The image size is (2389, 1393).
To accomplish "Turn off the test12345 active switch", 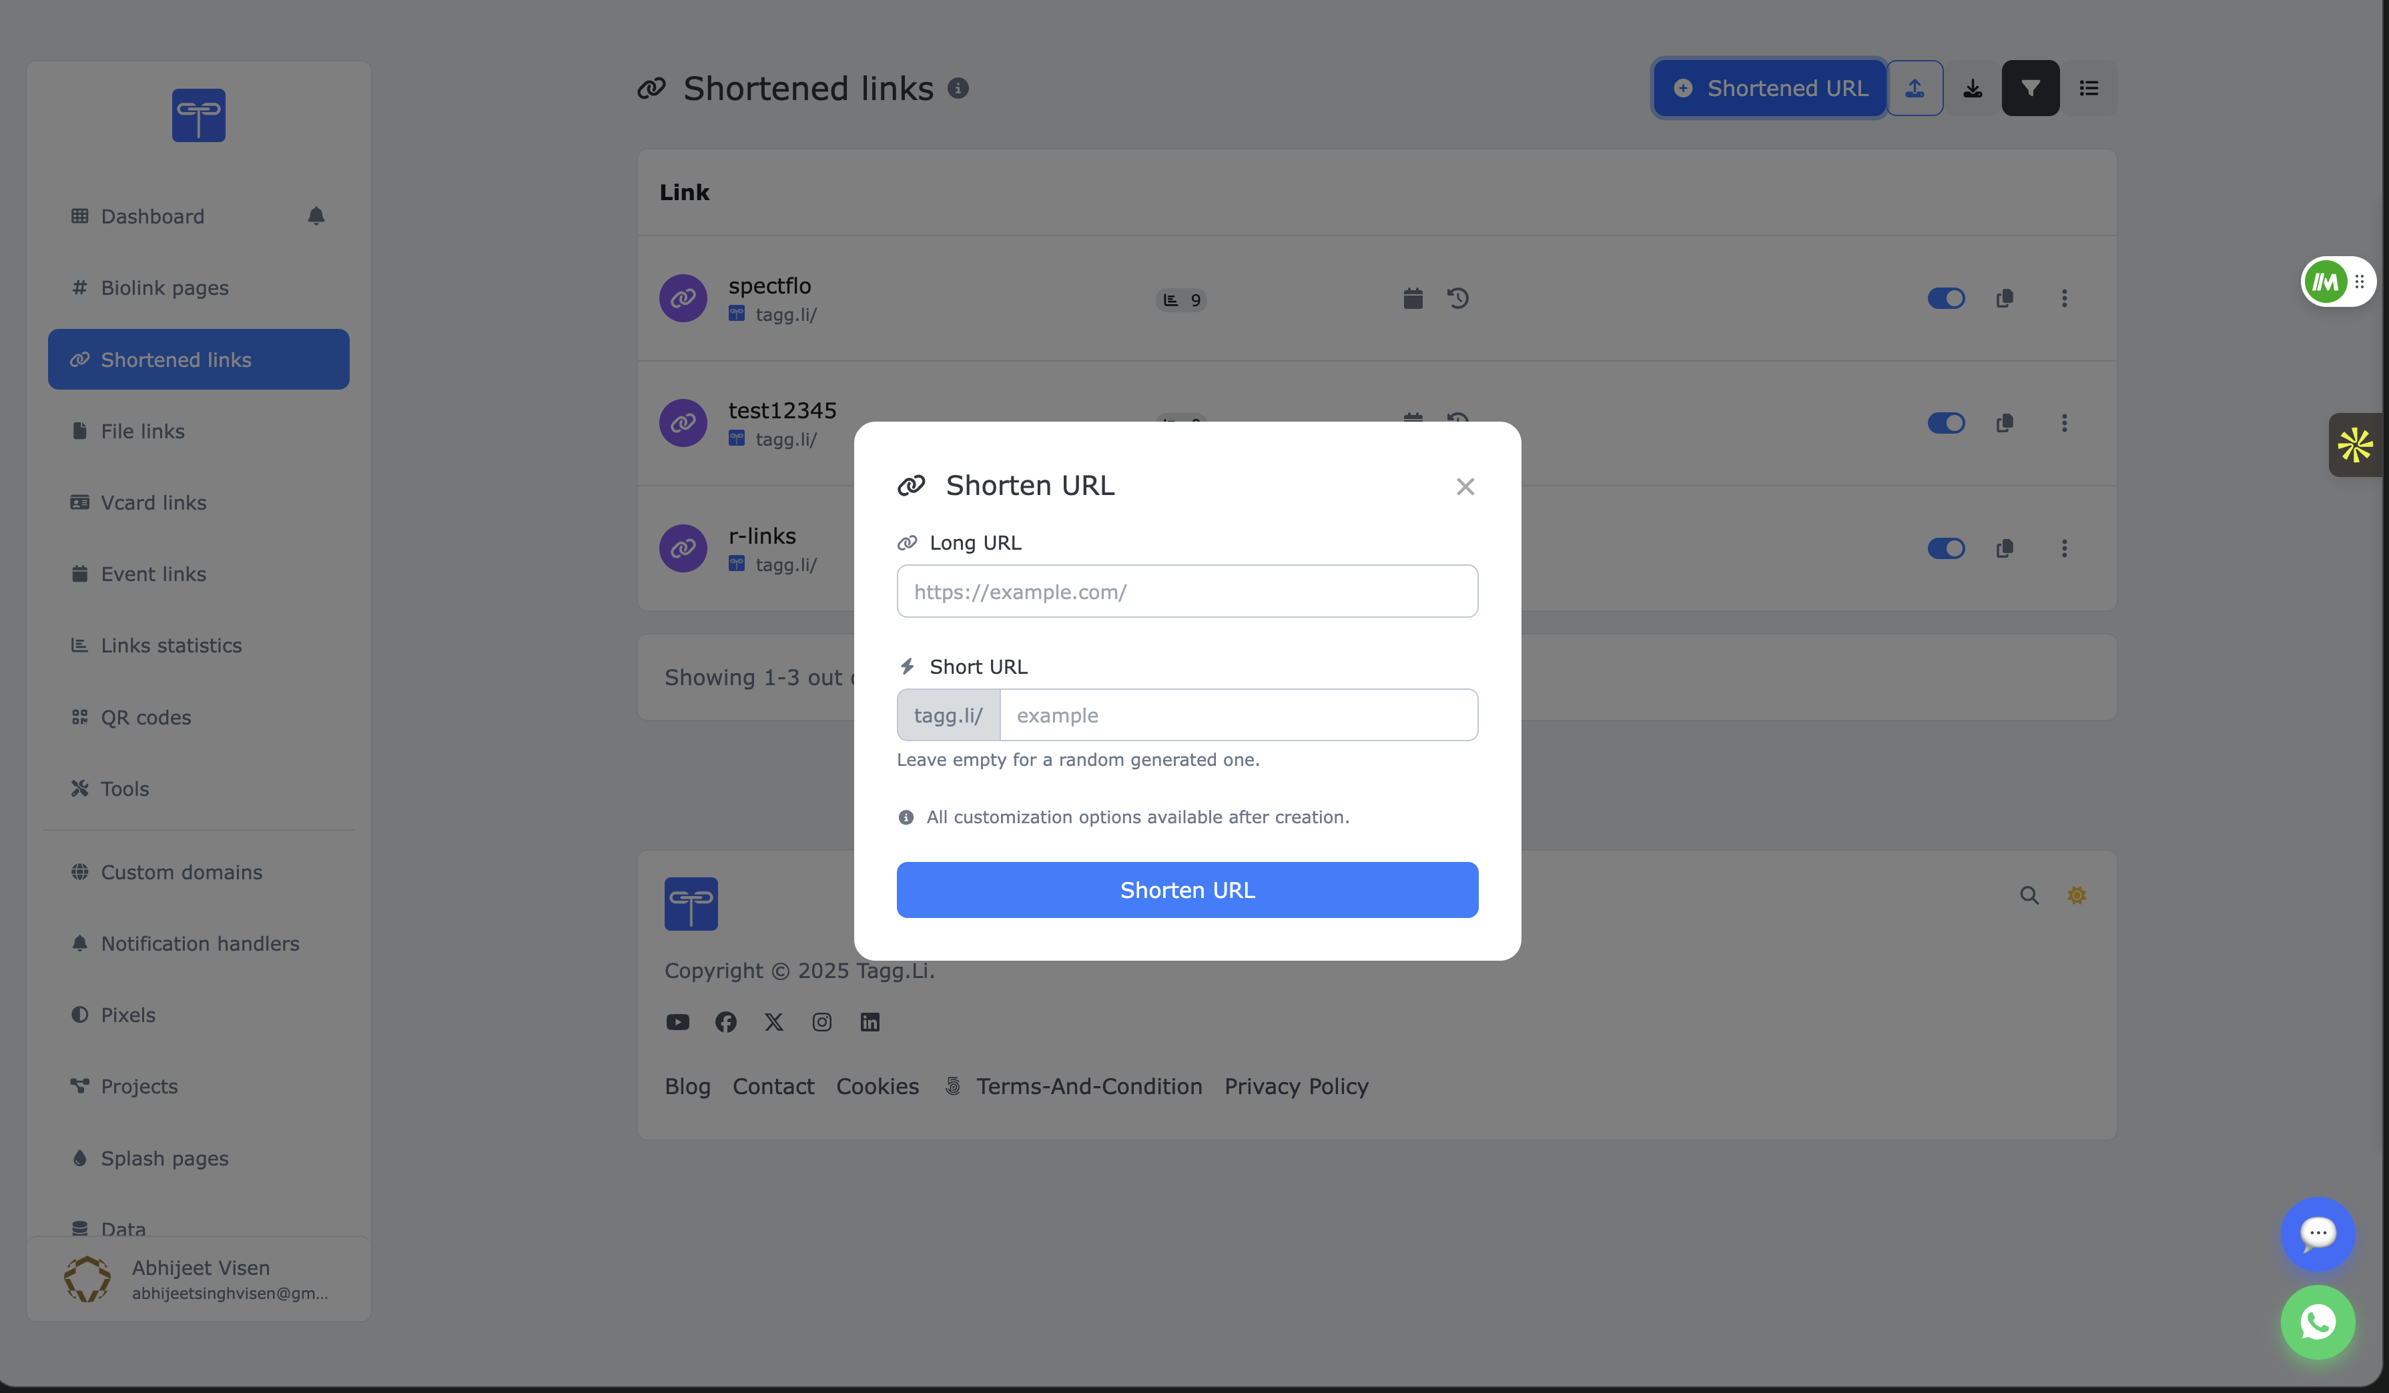I will [1945, 423].
